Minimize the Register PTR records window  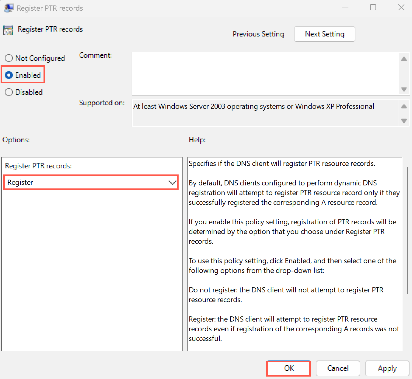click(345, 7)
